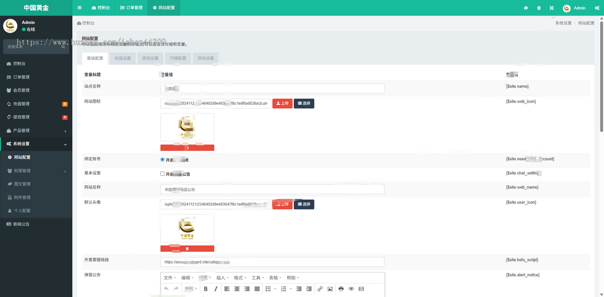Open the editor 工具 menu
Image resolution: width=604 pixels, height=297 pixels.
point(258,278)
